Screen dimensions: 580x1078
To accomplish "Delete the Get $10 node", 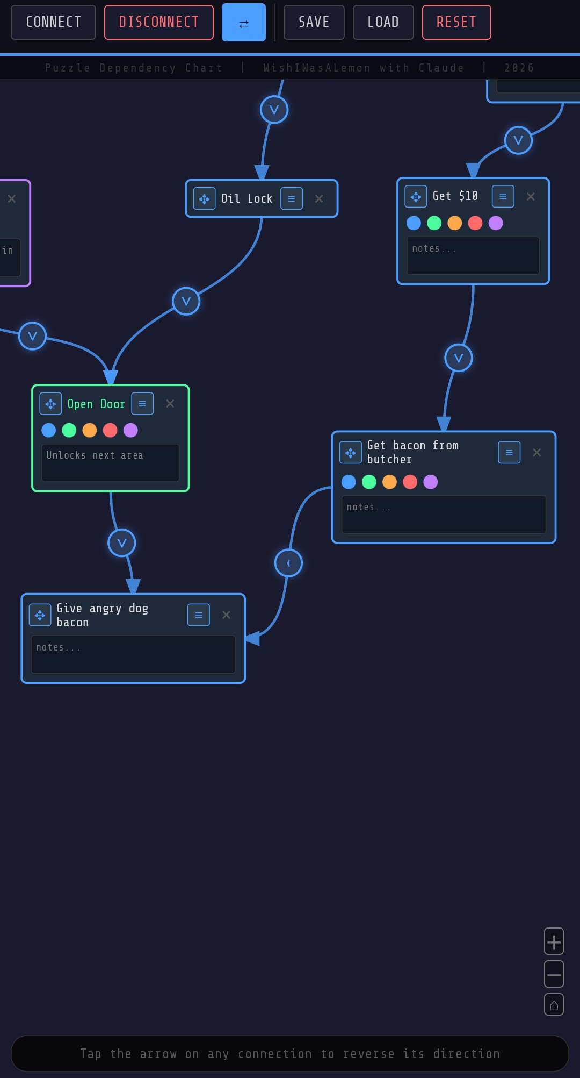I will 531,197.
